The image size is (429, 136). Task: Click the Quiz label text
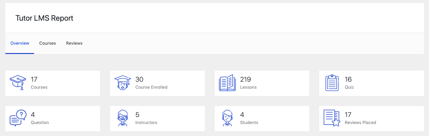349,87
